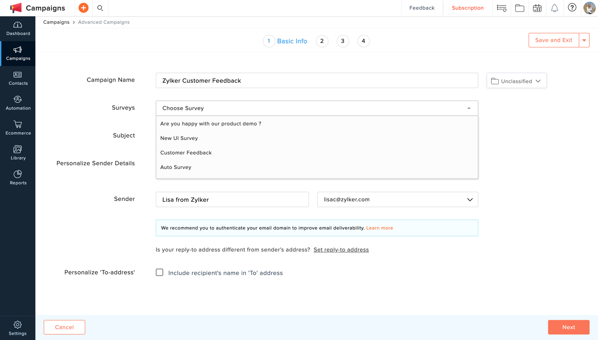This screenshot has width=598, height=340.
Task: Expand the Unclassified folder dropdown
Action: (516, 81)
